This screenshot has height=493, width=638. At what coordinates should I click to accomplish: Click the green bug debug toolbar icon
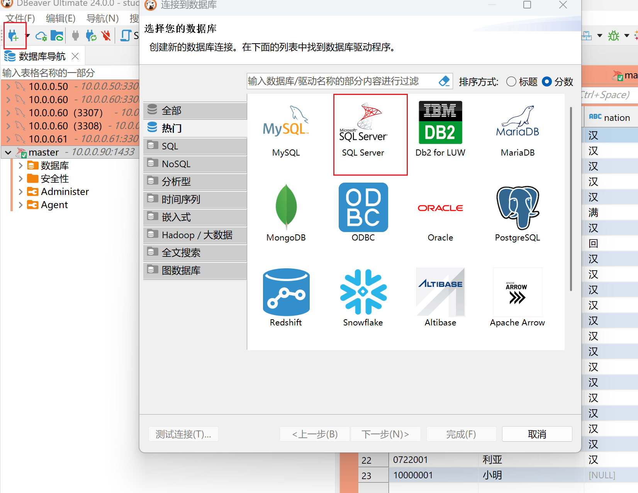(613, 36)
